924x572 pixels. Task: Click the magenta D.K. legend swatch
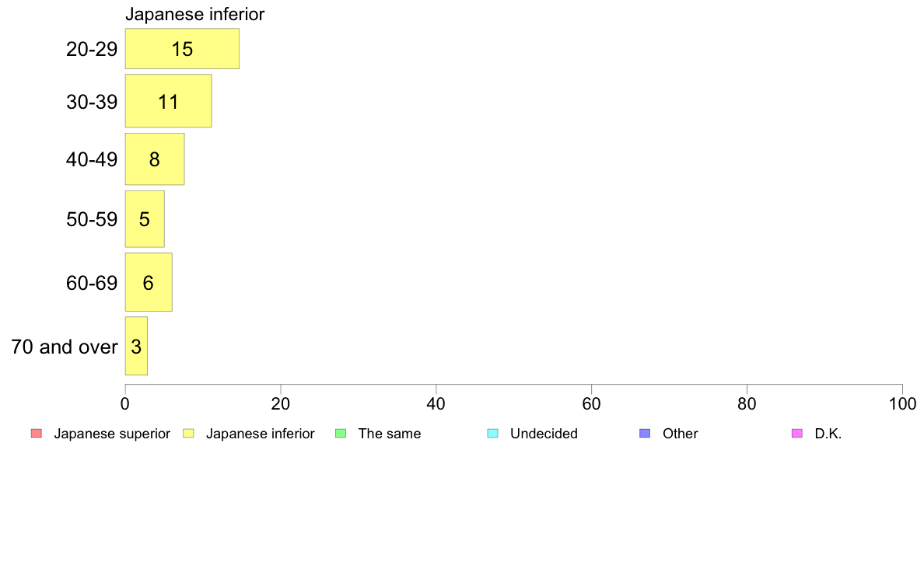[797, 434]
